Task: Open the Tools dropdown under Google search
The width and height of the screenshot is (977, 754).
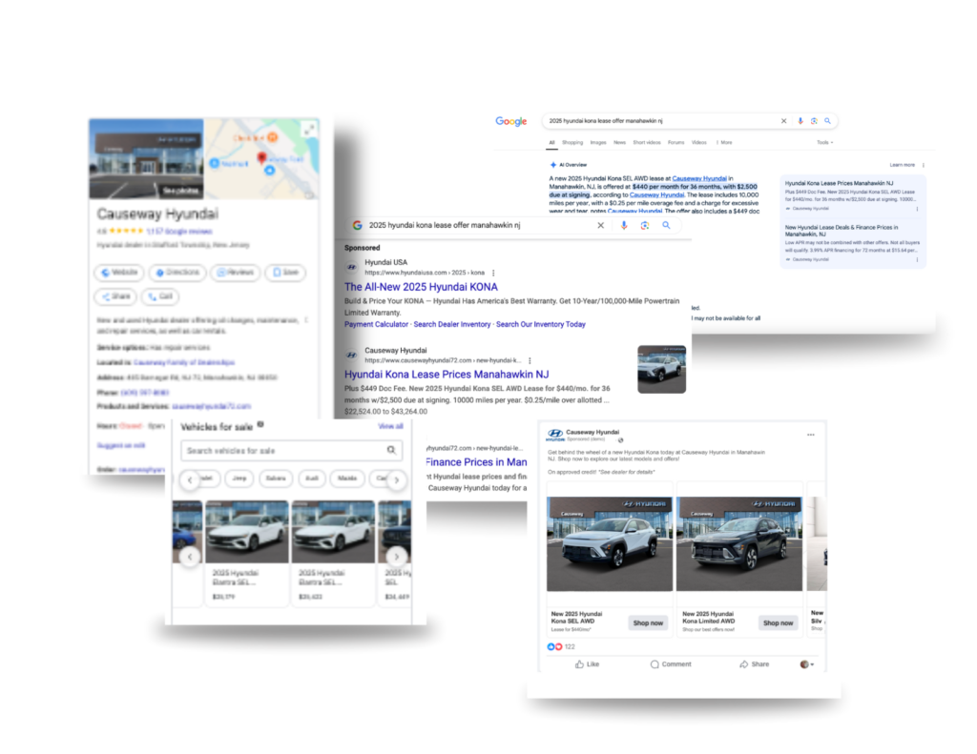Action: coord(823,143)
